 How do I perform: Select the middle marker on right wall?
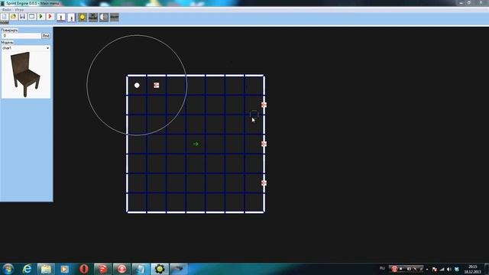pyautogui.click(x=264, y=144)
